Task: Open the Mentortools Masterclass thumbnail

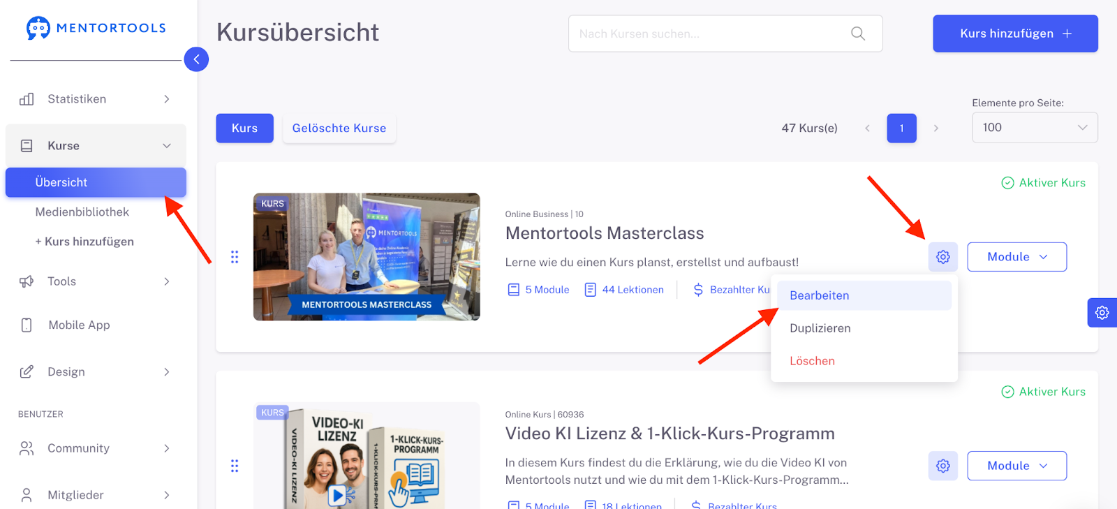Action: (x=367, y=257)
